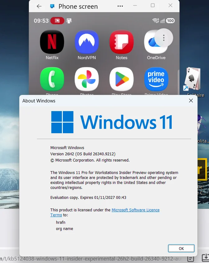209x263 pixels.
Task: Click the download icon at bottom right
Action: click(x=205, y=258)
